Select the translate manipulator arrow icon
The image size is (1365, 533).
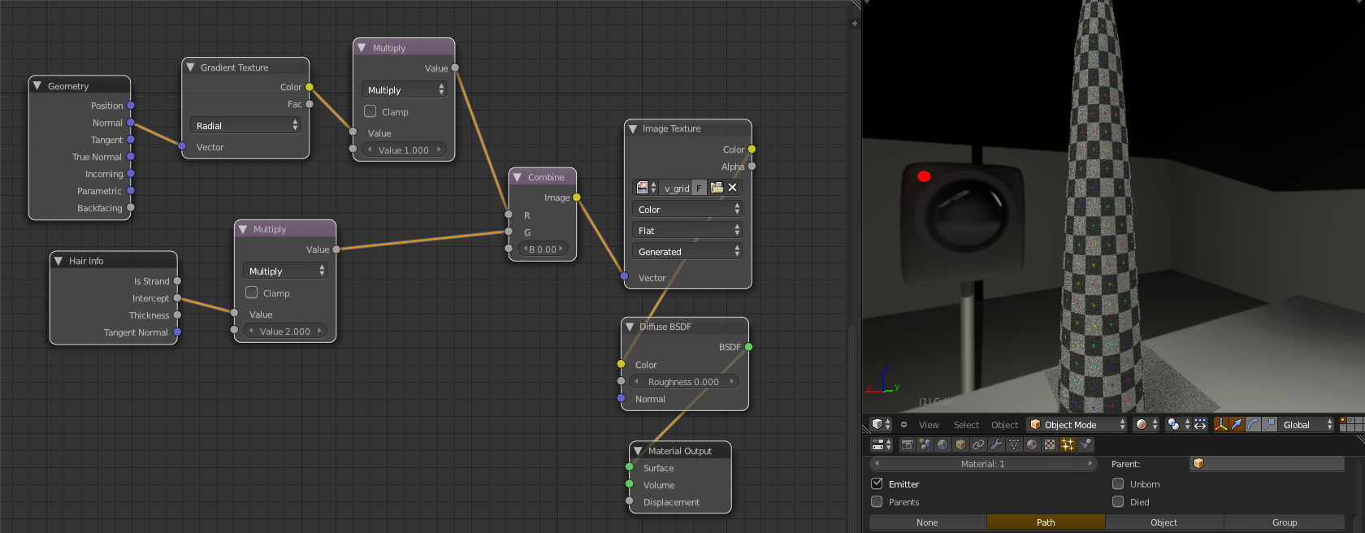pos(1237,424)
